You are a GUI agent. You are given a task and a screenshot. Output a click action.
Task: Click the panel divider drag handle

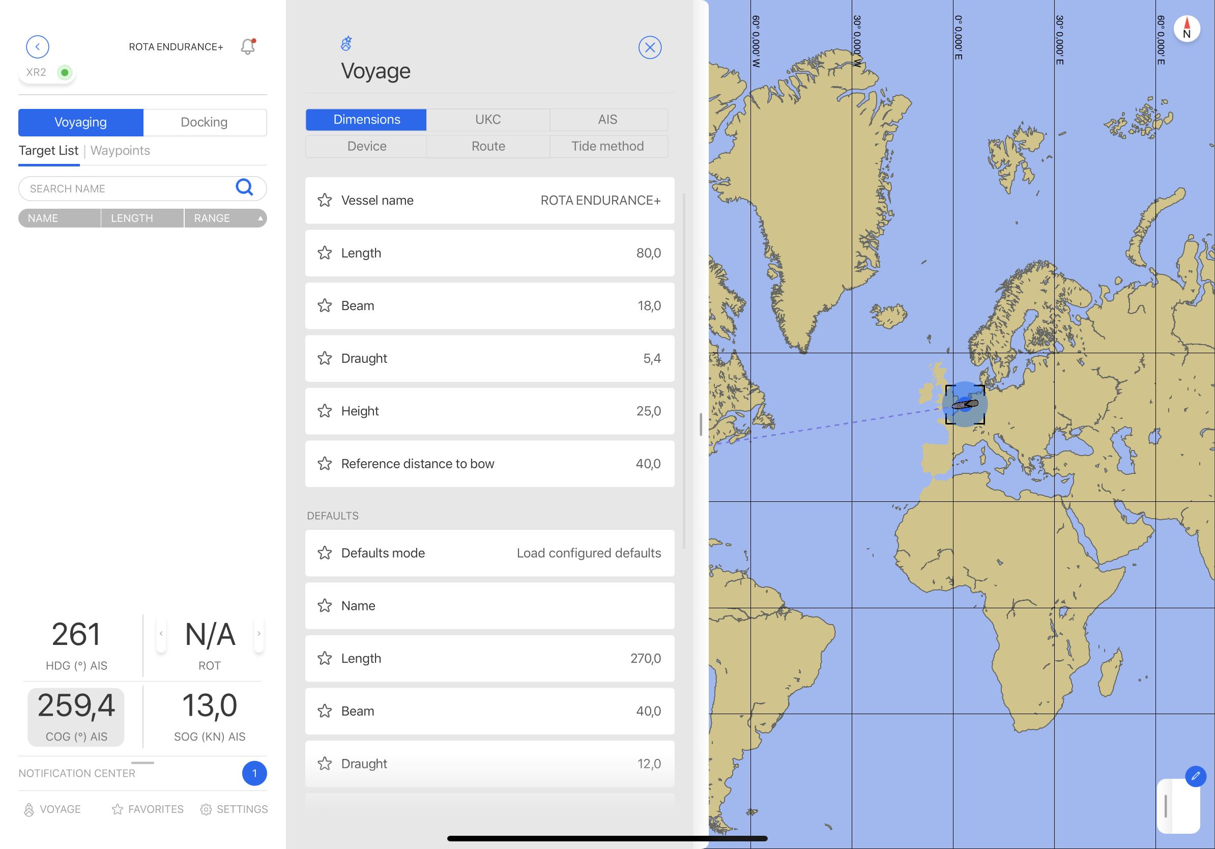click(701, 425)
